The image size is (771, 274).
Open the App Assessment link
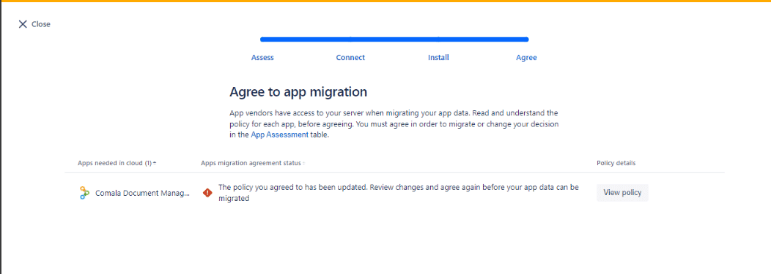coord(280,134)
